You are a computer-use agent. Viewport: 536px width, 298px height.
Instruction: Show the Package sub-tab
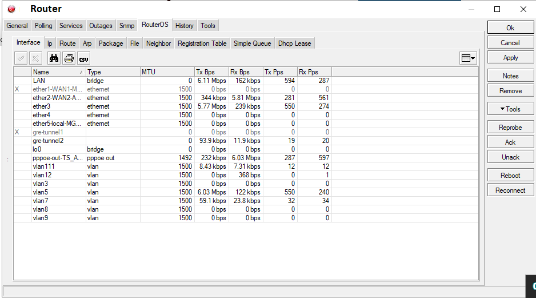tap(111, 43)
